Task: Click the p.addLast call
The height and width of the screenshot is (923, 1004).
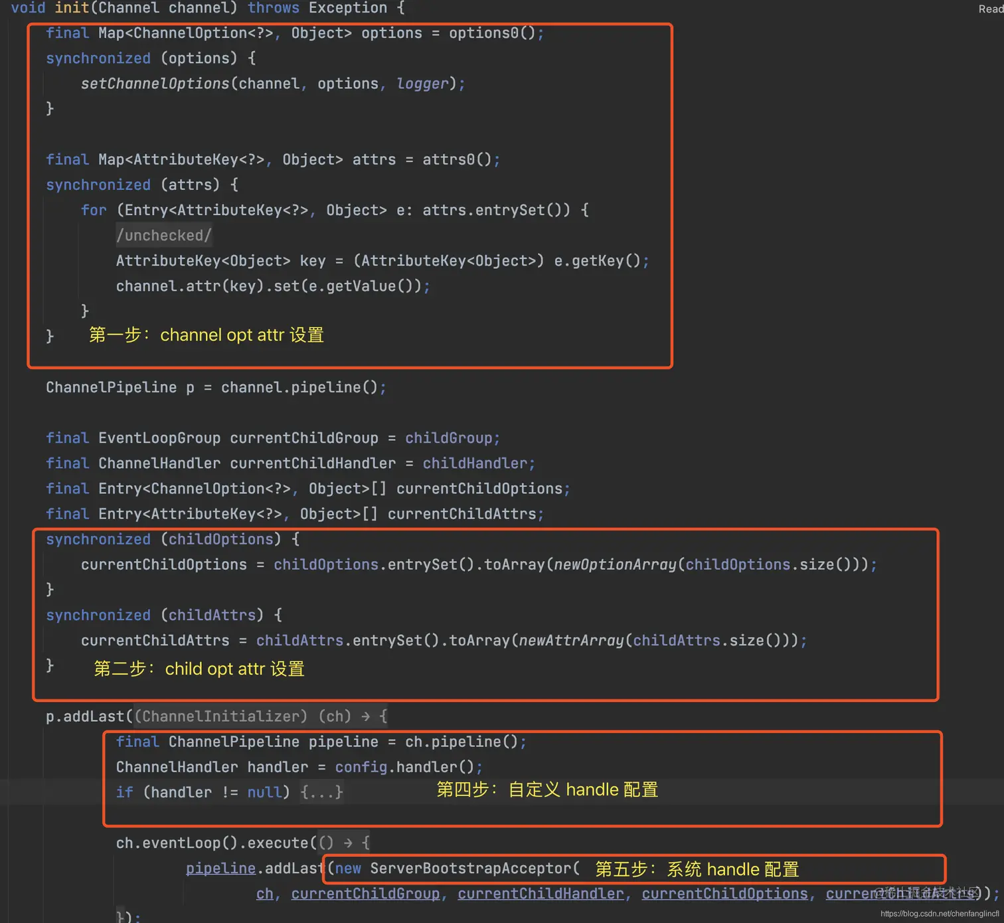Action: [x=85, y=716]
